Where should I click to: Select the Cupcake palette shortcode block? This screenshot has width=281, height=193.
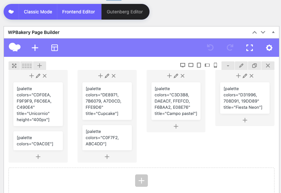tap(107, 101)
